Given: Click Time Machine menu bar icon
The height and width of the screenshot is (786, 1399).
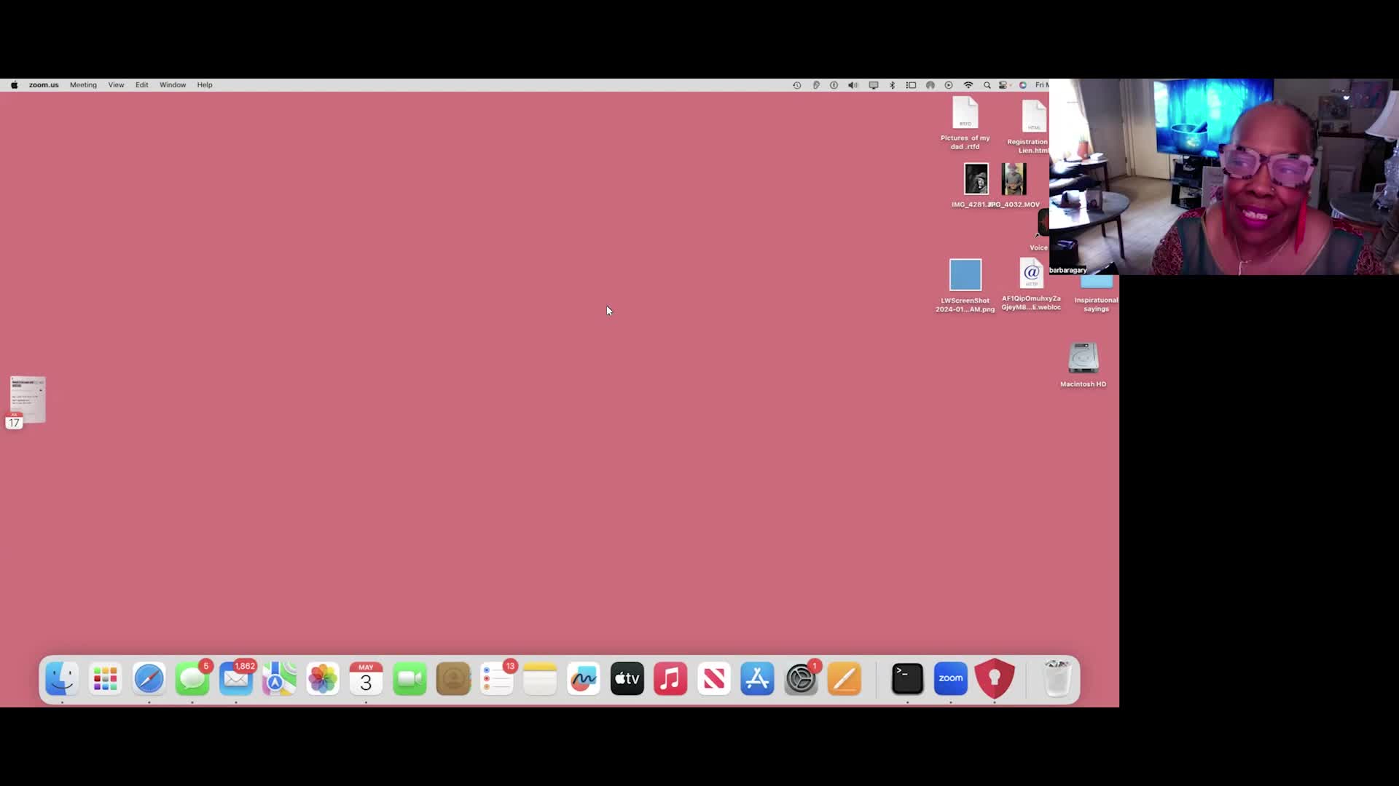Looking at the screenshot, I should click(x=797, y=85).
